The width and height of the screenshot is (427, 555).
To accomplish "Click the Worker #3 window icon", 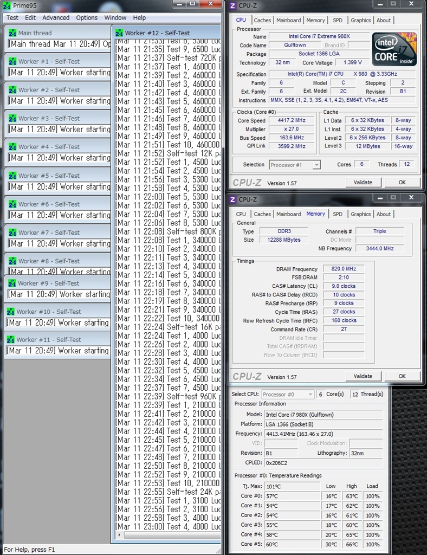I will [x=12, y=118].
